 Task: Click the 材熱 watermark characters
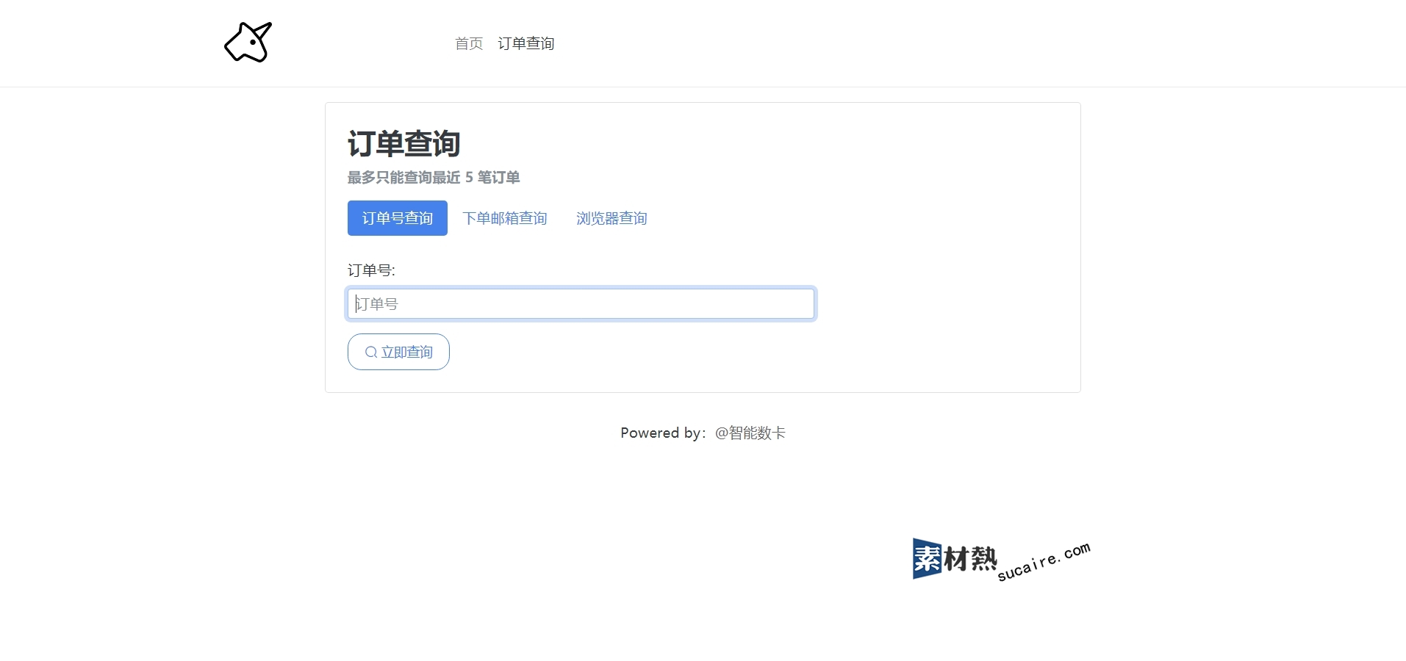(970, 560)
